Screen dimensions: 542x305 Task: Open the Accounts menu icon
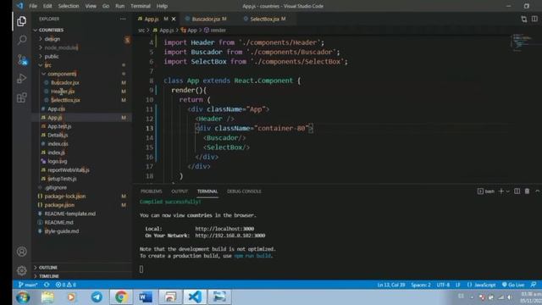[22, 252]
